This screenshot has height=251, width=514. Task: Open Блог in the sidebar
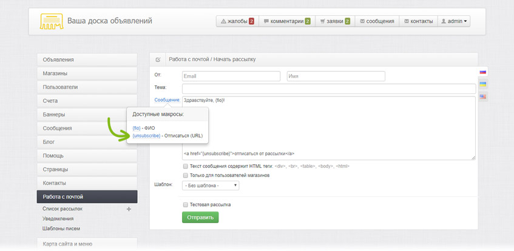pyautogui.click(x=87, y=142)
